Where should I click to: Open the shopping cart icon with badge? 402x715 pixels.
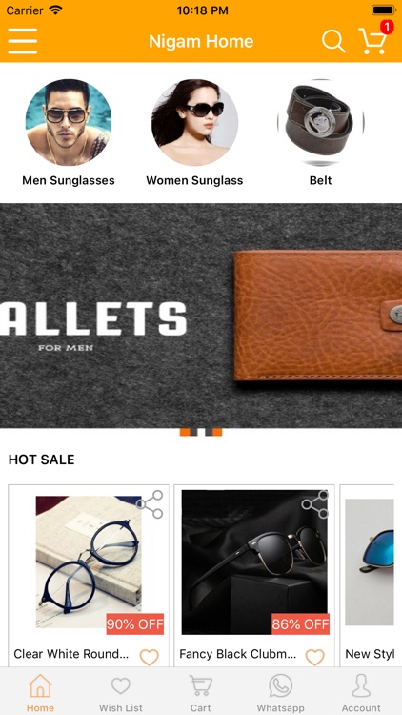(x=373, y=38)
